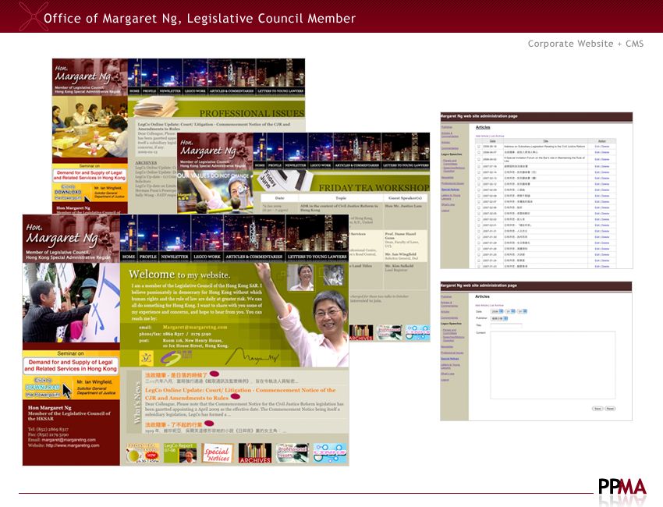Open Friday Tea Workshop banner icon on homepage
This screenshot has height=507, width=663.
click(143, 453)
